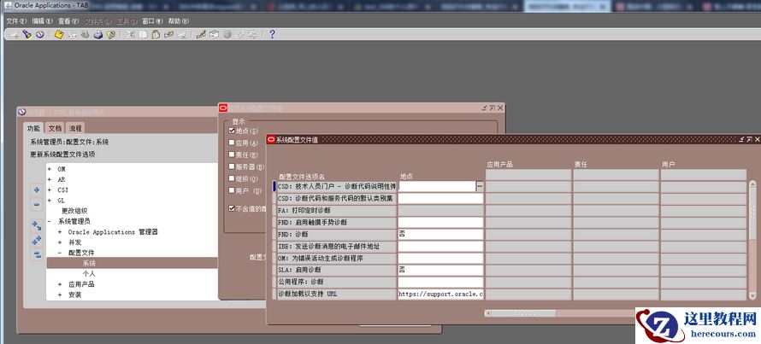
Task: Click the Cut scissors toolbar icon
Action: [130, 35]
